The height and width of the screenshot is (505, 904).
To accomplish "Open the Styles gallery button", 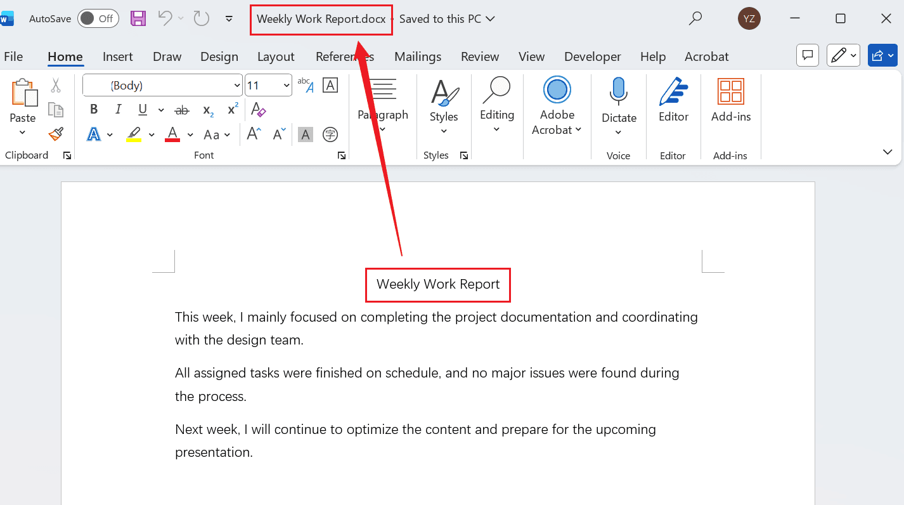I will 444,105.
